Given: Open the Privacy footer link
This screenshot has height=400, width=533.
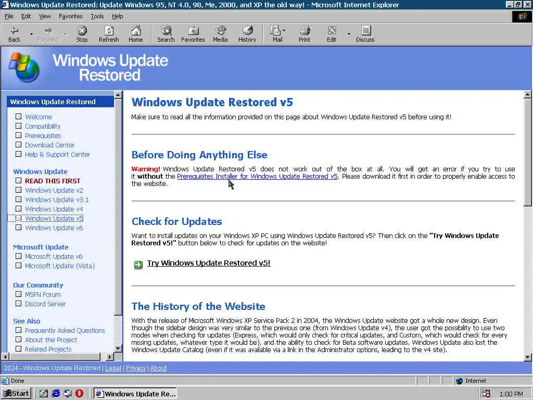Looking at the screenshot, I should 136,368.
